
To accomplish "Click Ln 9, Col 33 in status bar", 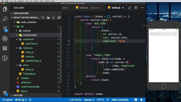I will (75, 100).
